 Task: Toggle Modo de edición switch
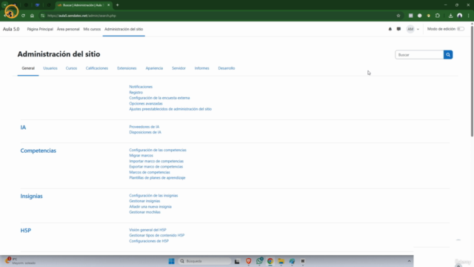(461, 29)
